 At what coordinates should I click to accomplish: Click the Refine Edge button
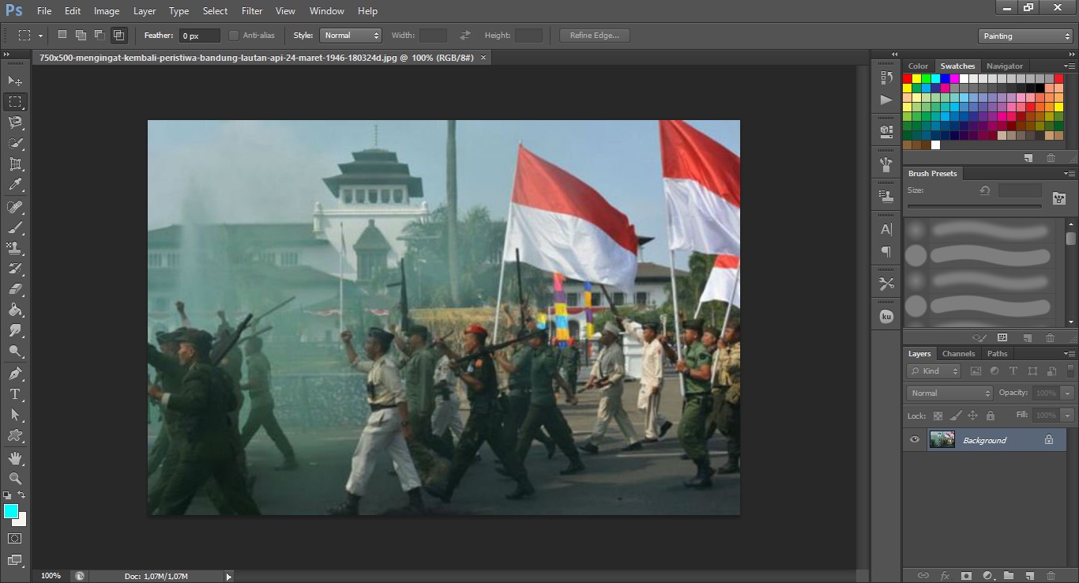pos(594,36)
